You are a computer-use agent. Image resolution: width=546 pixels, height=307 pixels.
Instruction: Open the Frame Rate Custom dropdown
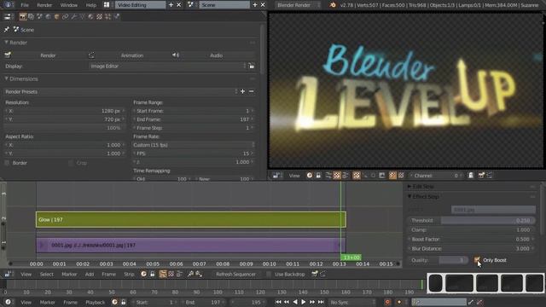tap(194, 145)
